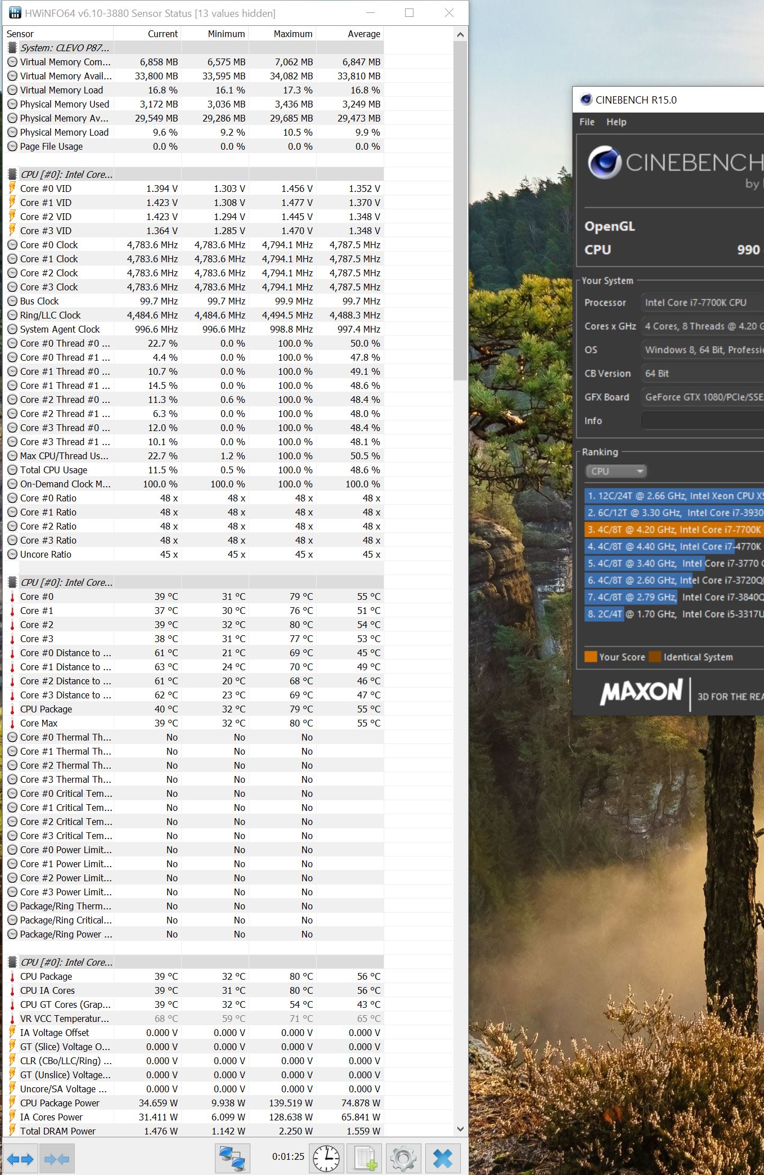Click the Sensor column header
764x1175 pixels.
point(58,34)
